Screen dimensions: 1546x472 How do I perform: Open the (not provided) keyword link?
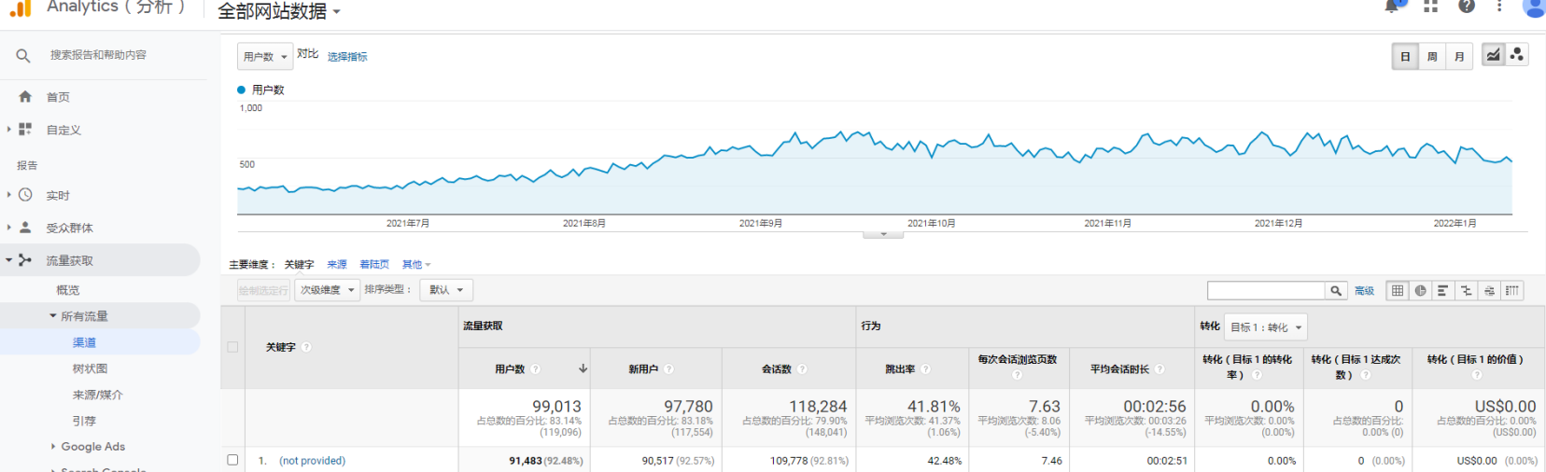[312, 461]
